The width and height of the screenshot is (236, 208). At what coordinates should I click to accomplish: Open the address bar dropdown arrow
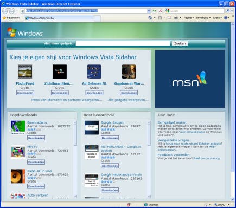click(149, 11)
